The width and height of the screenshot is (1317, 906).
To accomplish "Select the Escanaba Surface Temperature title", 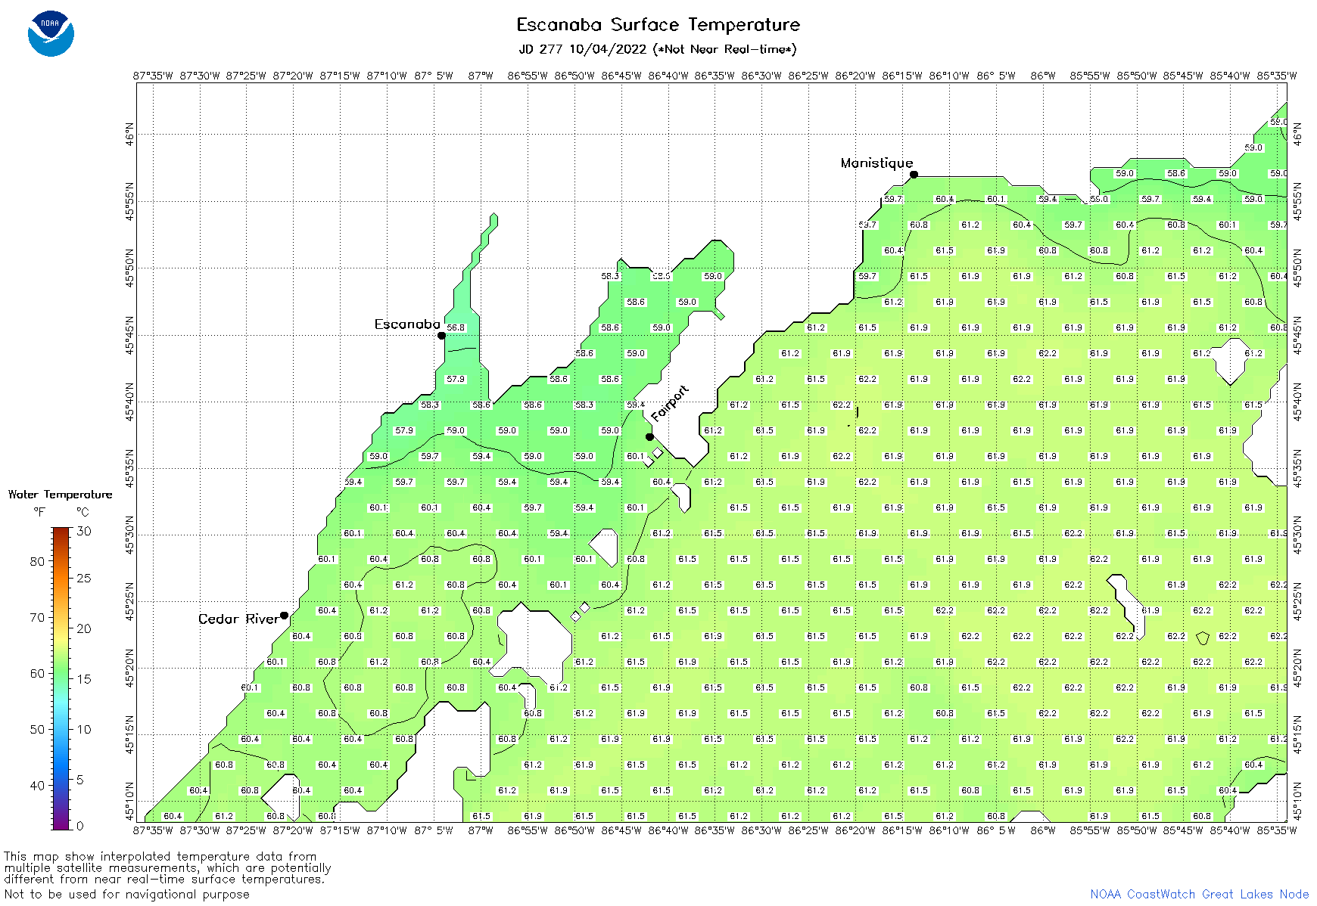I will (x=658, y=25).
